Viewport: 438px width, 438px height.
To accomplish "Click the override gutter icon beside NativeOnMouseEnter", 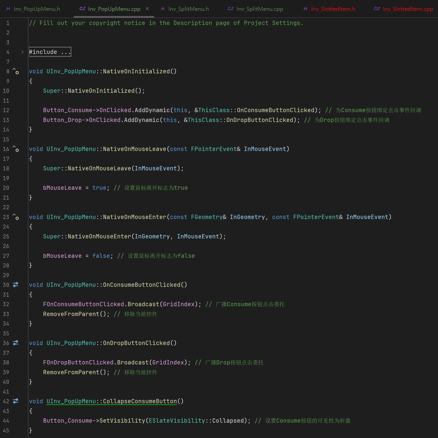I will [16, 217].
